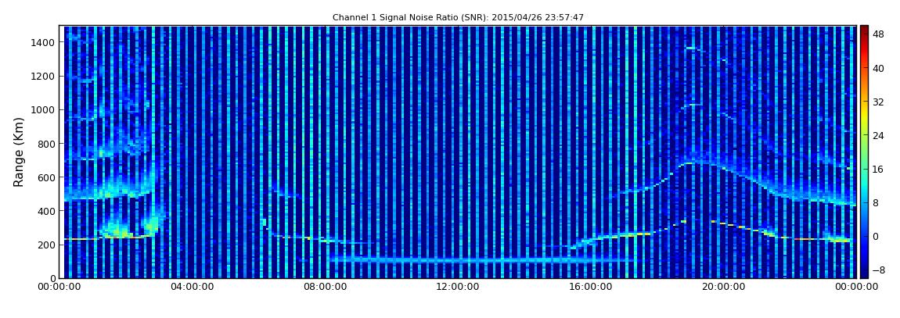Click the colorbar value 8
The height and width of the screenshot is (318, 900).
coord(875,203)
